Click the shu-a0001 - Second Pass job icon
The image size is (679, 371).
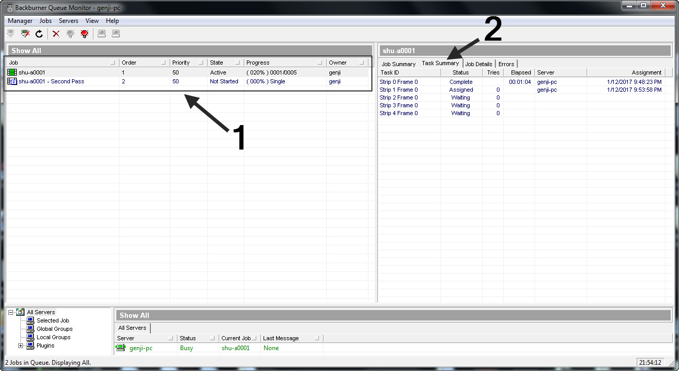[x=12, y=82]
